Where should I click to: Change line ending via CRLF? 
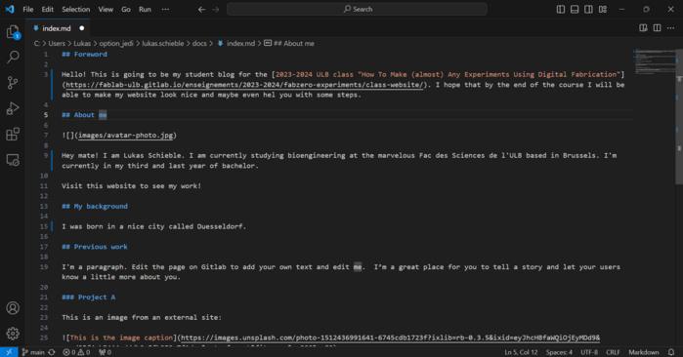(x=613, y=352)
